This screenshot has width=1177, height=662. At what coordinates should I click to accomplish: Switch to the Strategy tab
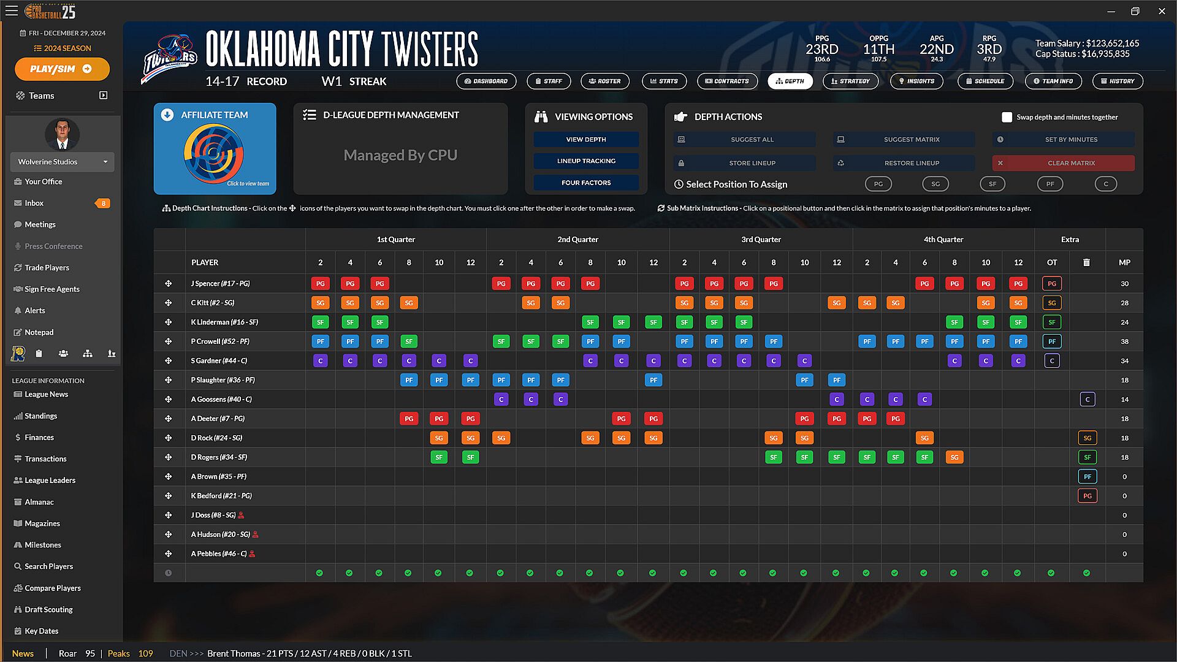850,81
